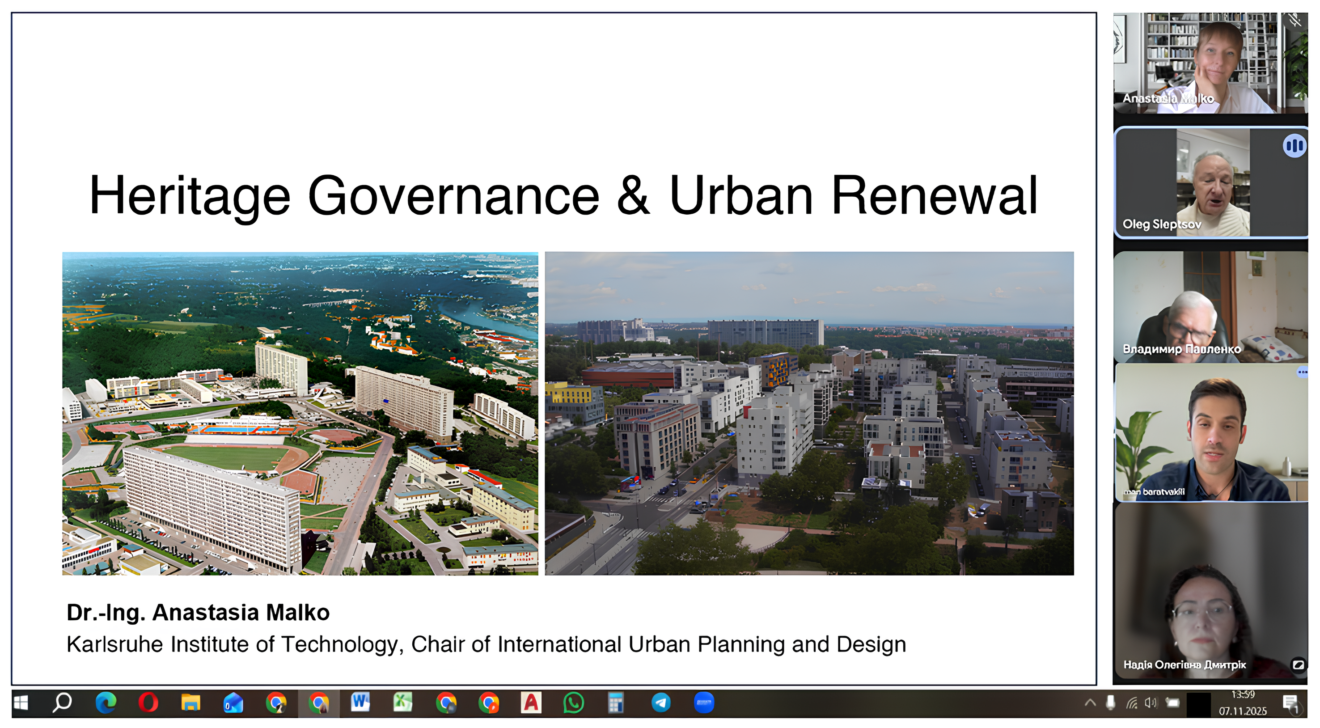Click the microphone tray icon
Viewport: 1320px width, 728px height.
click(1110, 703)
